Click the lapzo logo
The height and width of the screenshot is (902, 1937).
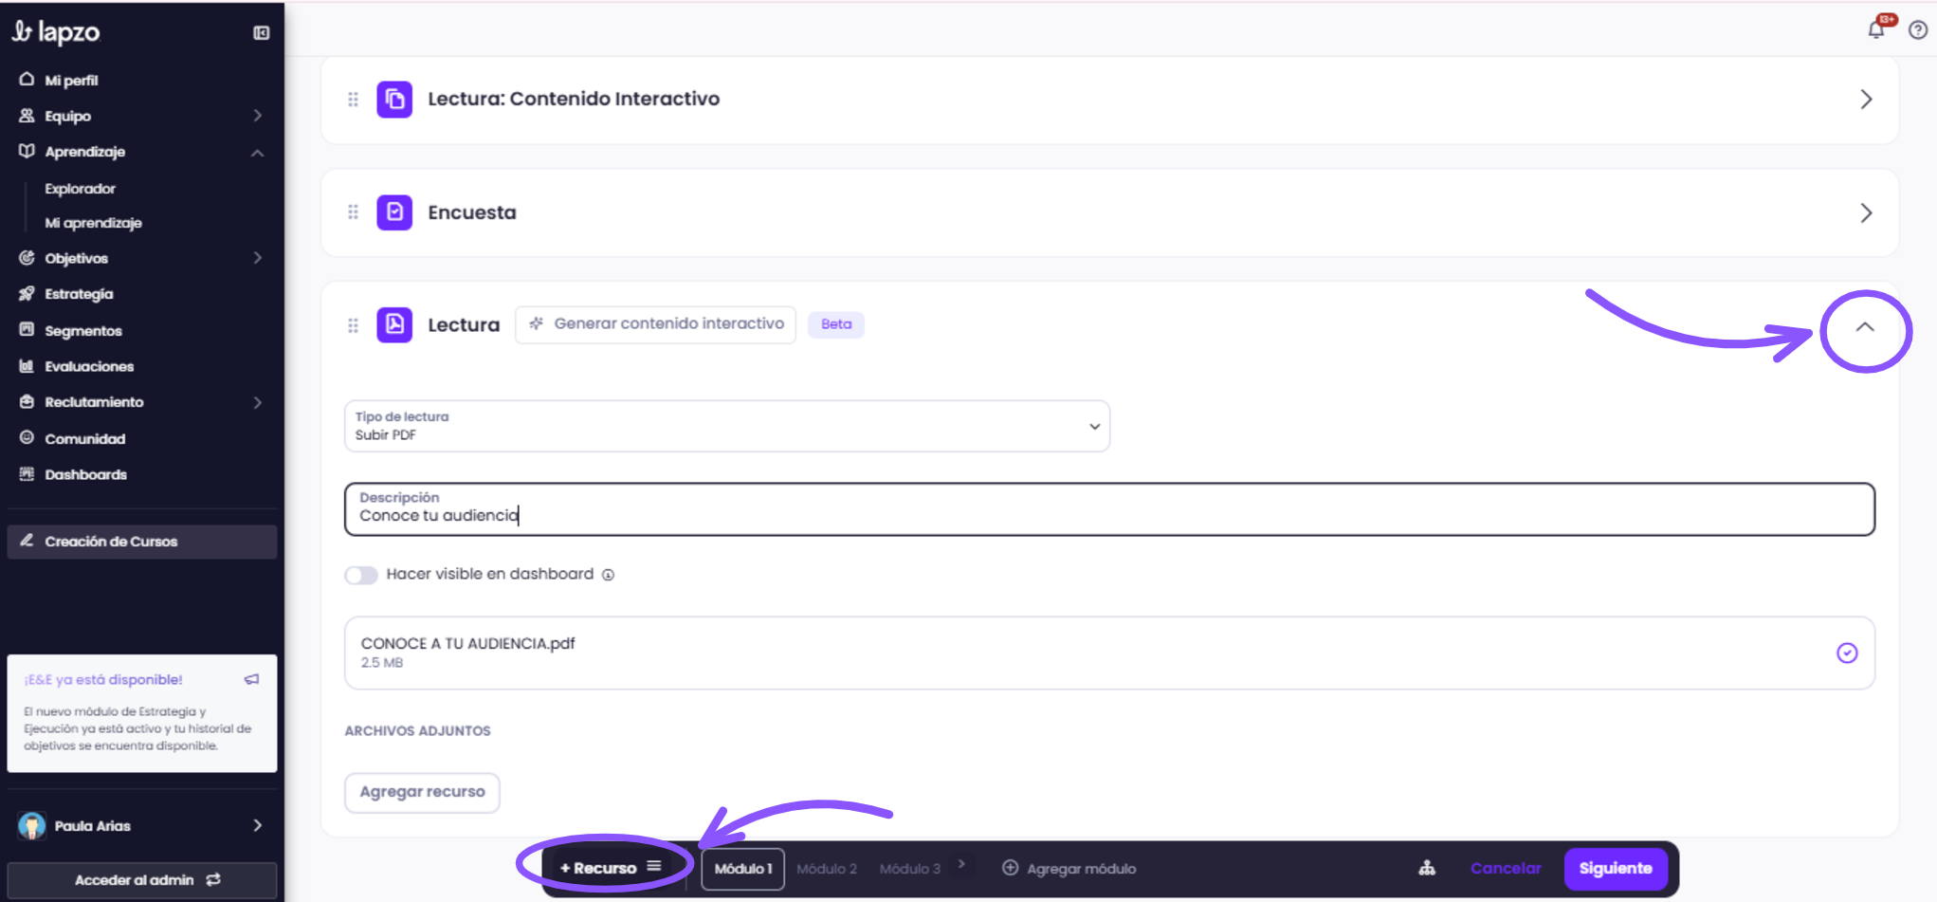(55, 32)
